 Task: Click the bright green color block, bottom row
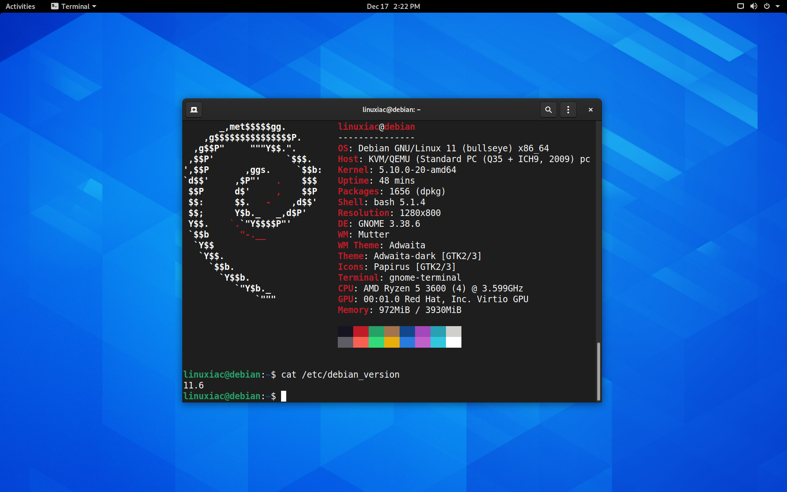(376, 342)
